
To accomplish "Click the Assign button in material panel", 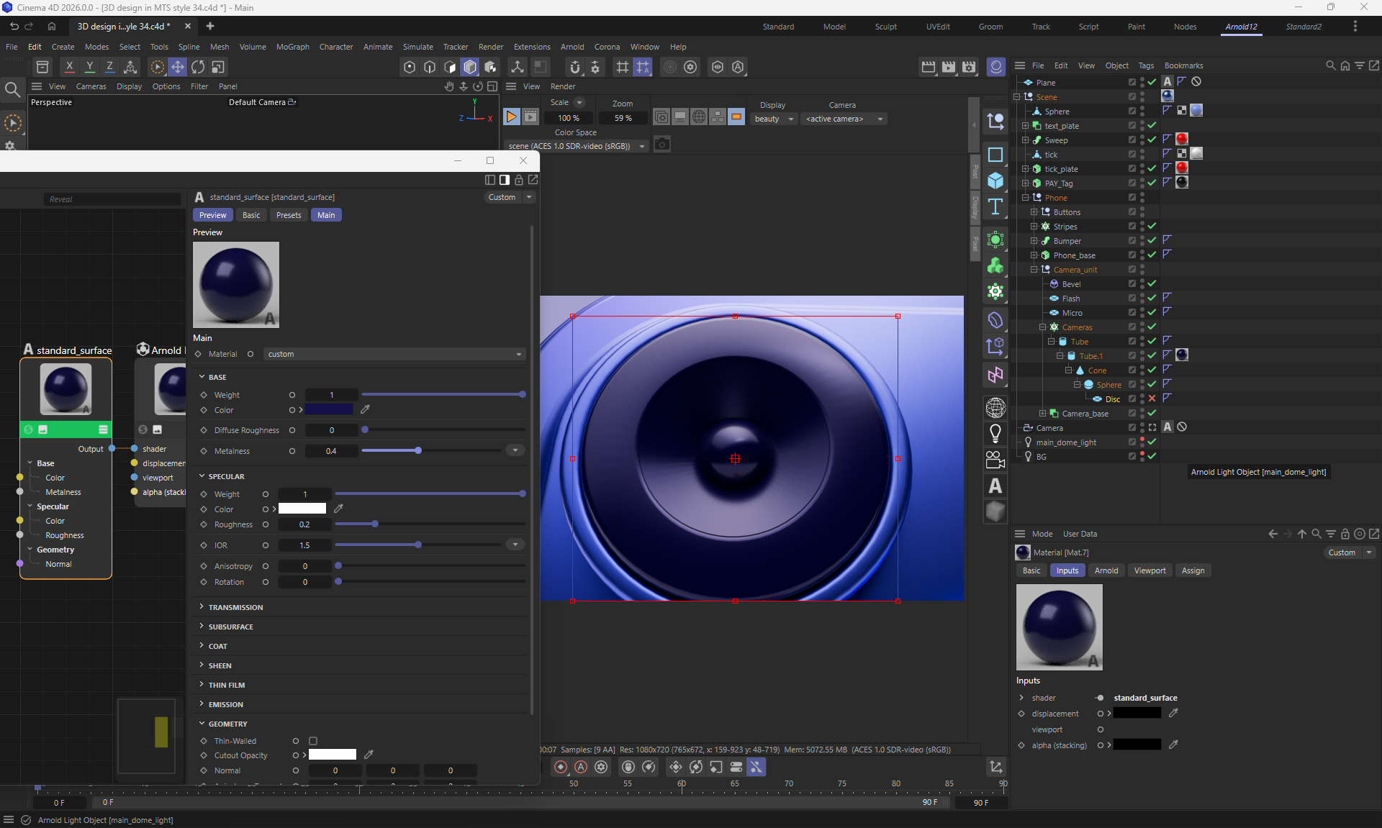I will 1193,570.
